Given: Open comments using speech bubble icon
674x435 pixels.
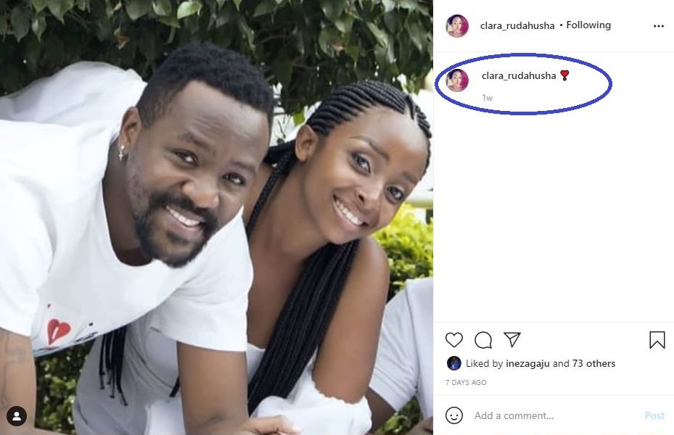Looking at the screenshot, I should pyautogui.click(x=483, y=340).
